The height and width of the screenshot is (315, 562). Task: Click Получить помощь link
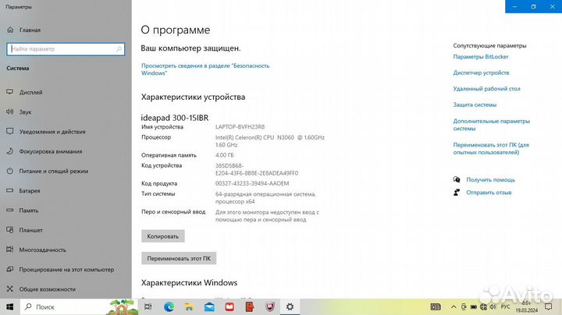(x=490, y=179)
